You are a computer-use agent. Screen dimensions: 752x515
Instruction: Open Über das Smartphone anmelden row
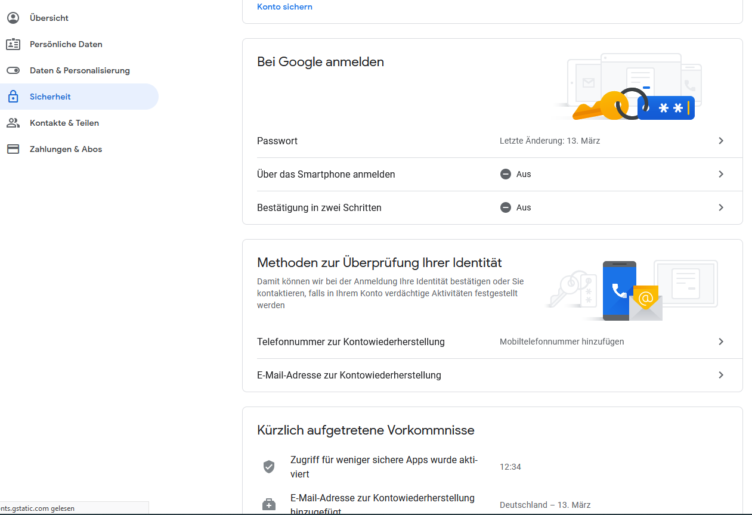tap(493, 174)
